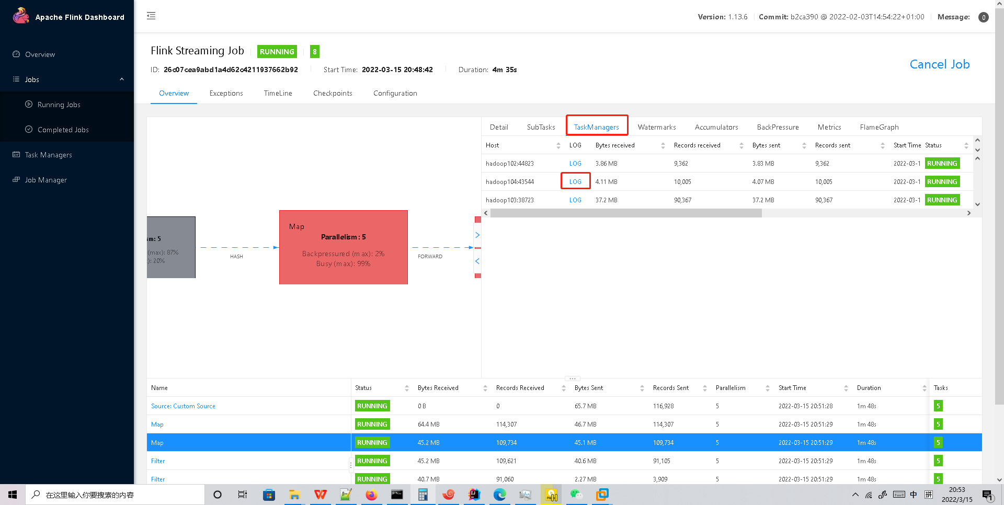This screenshot has height=505, width=1004.
Task: Collapse the sidebar with the menu fold icon
Action: [x=151, y=16]
